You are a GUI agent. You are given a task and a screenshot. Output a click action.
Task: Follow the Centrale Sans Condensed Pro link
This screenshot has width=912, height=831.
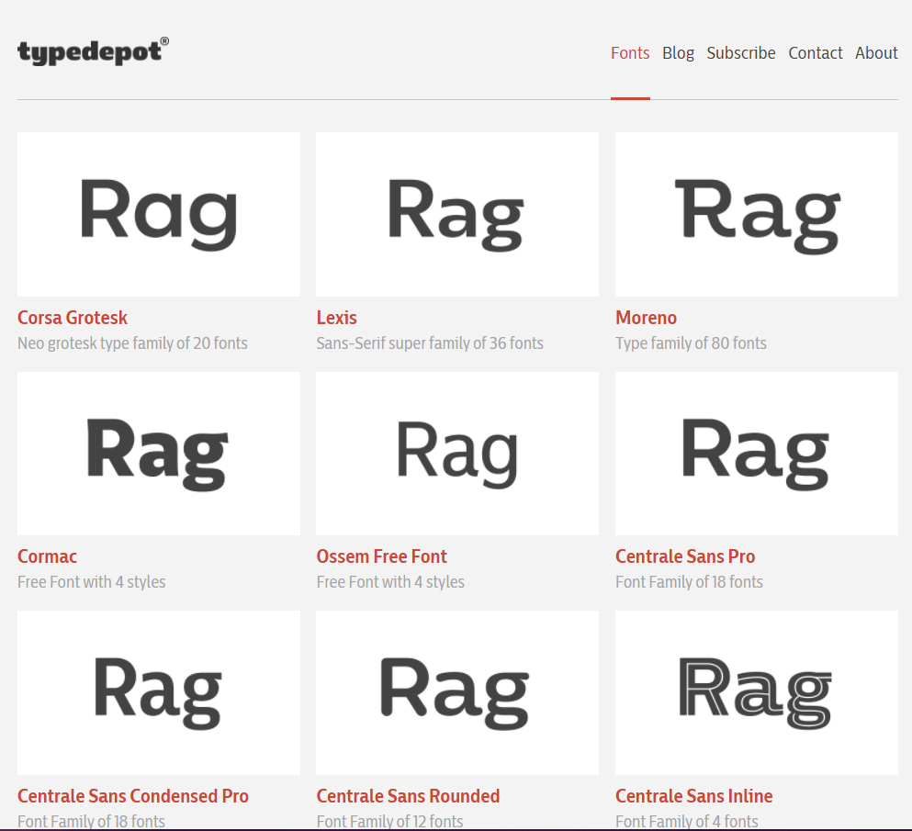133,795
